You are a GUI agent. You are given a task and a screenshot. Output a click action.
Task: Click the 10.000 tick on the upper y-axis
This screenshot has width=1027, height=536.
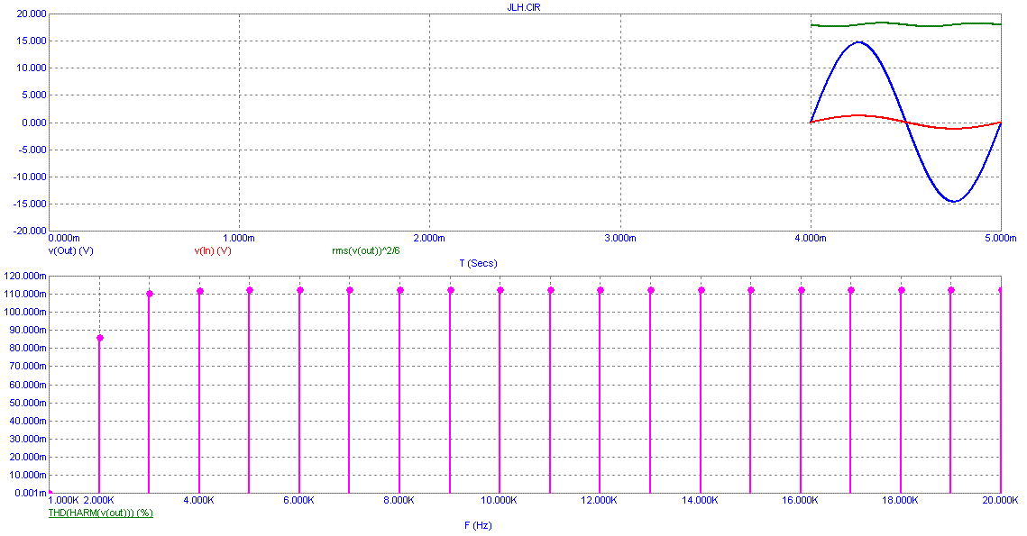[x=32, y=68]
